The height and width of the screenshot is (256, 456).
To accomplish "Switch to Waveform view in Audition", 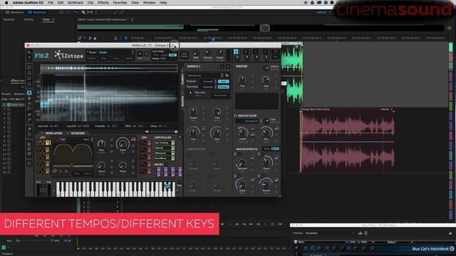I will tap(15, 13).
